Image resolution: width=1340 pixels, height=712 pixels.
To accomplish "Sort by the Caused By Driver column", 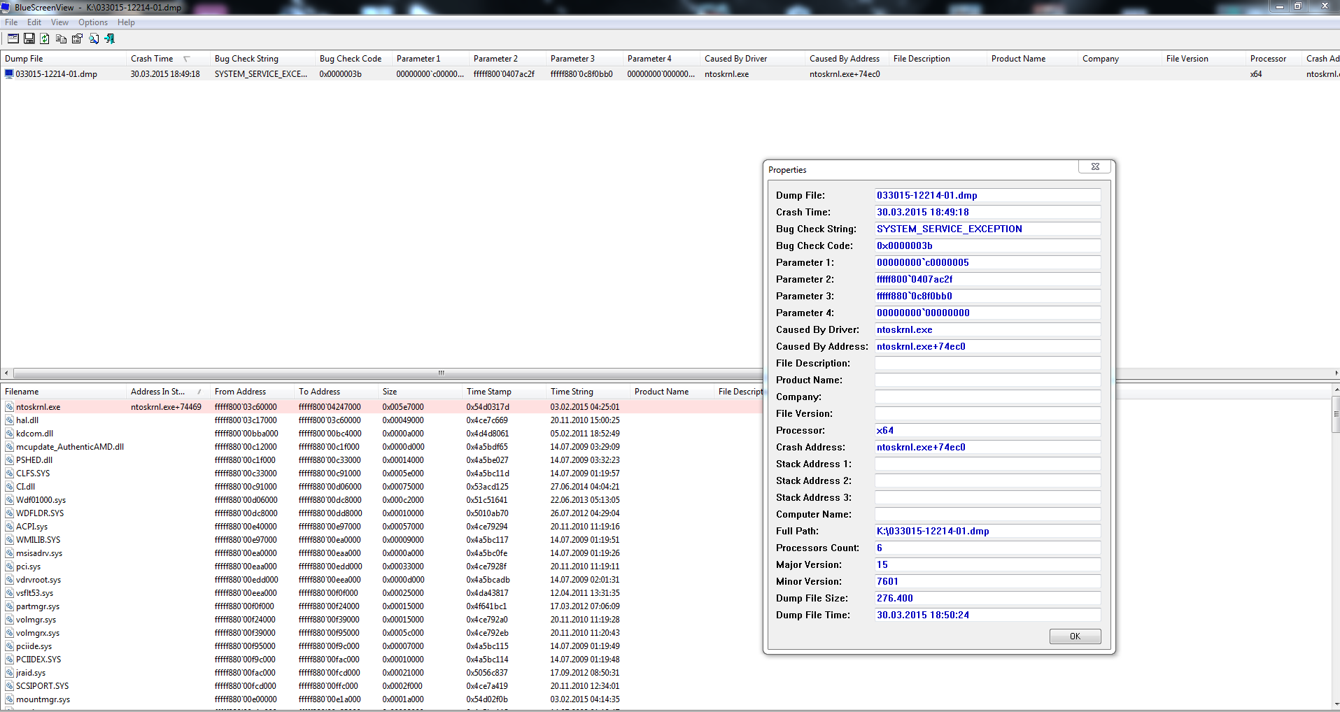I will [x=752, y=59].
